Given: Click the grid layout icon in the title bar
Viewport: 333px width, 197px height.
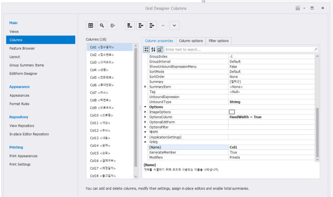Looking at the screenshot, I should (298, 8).
